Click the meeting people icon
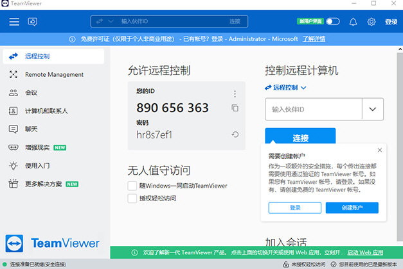403x269 pixels. click(13, 93)
